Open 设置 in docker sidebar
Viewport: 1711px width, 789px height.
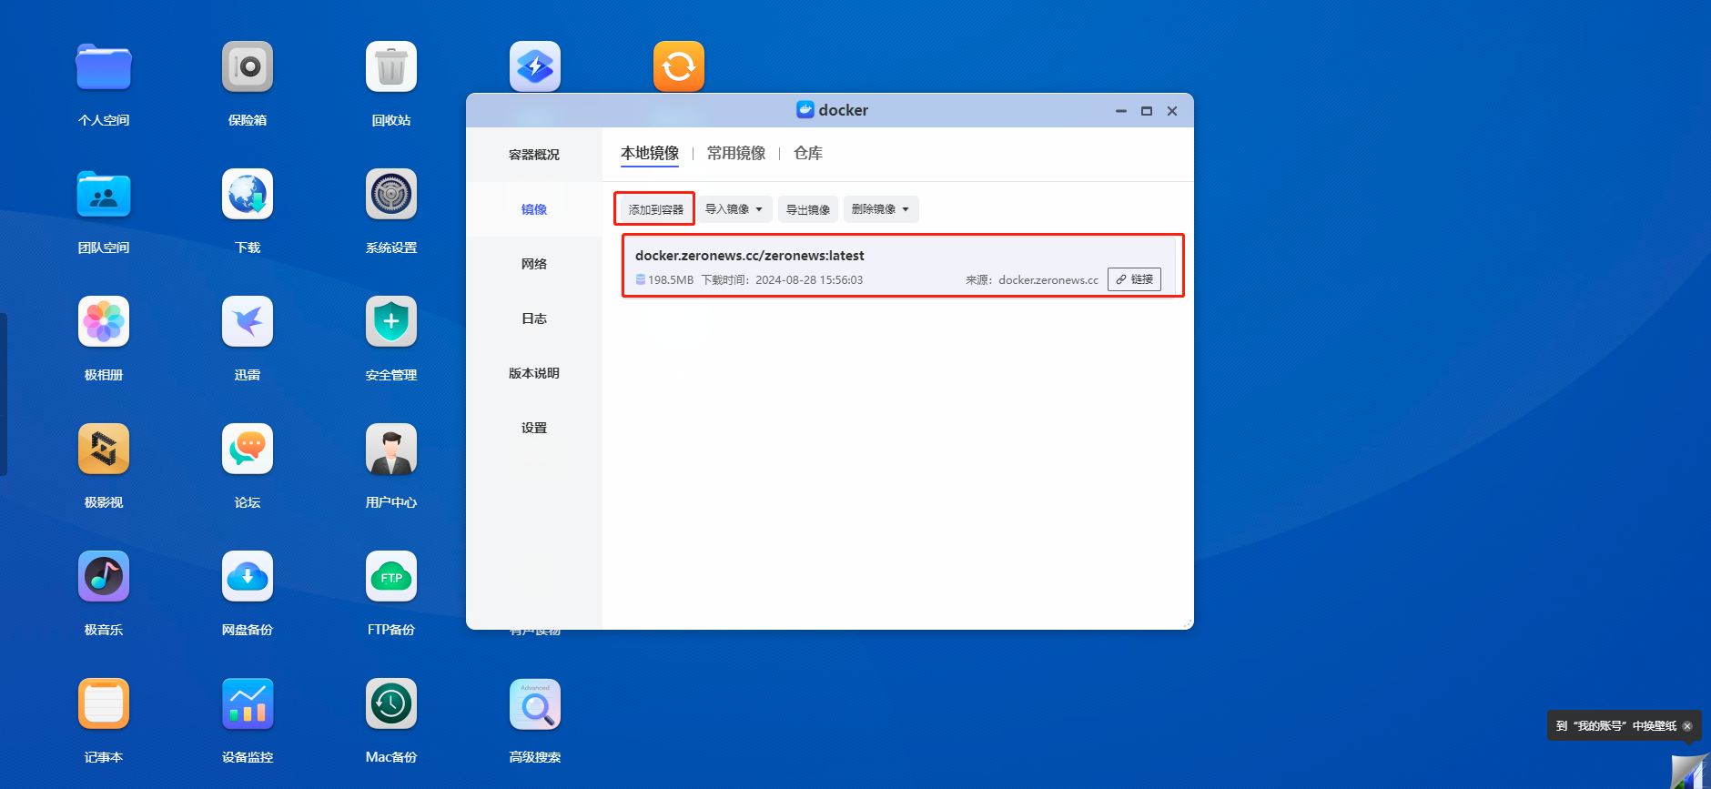click(534, 428)
